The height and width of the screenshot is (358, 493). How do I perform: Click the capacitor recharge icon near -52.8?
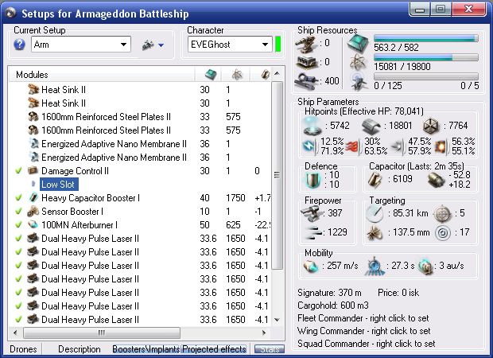pyautogui.click(x=437, y=180)
